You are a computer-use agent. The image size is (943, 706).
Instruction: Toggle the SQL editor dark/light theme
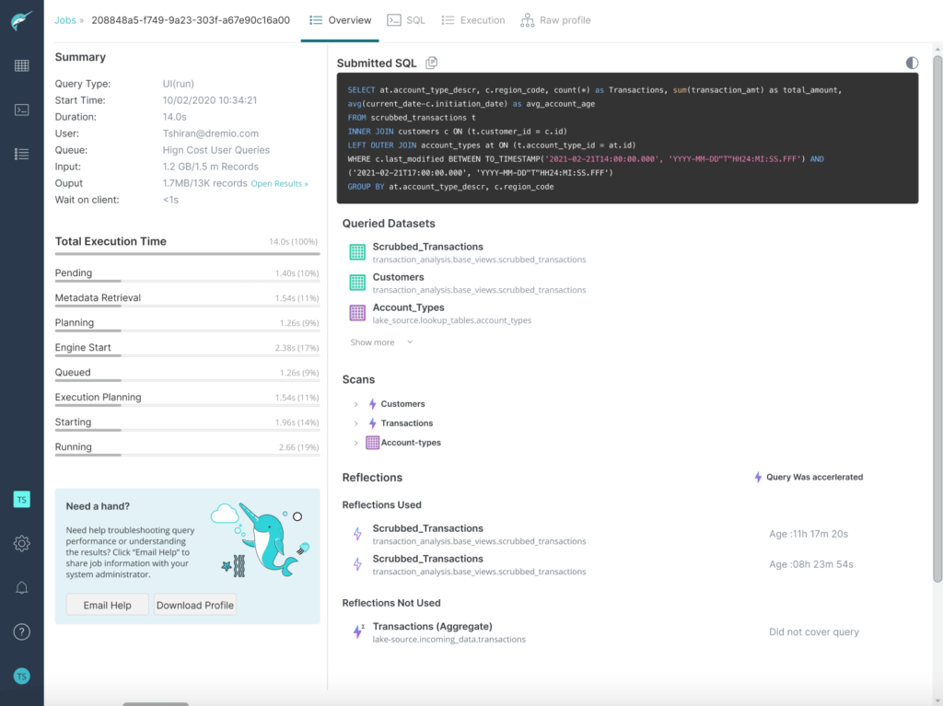pos(912,63)
